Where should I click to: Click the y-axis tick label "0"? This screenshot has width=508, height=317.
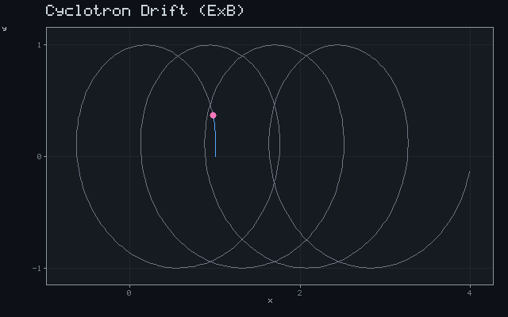39,157
